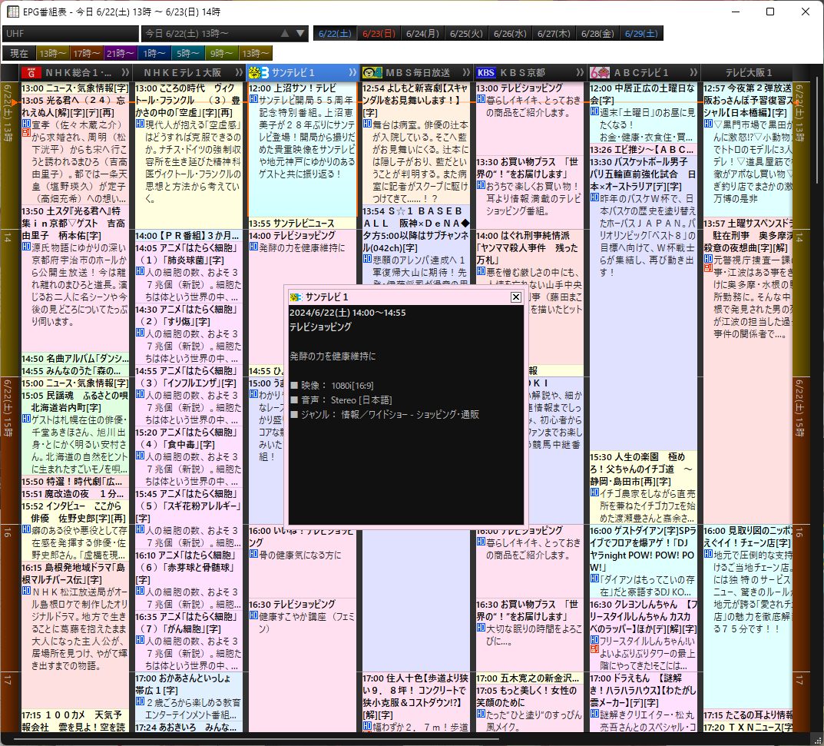
Task: Click the 13:55 サンテレビニュース program
Action: [x=302, y=223]
